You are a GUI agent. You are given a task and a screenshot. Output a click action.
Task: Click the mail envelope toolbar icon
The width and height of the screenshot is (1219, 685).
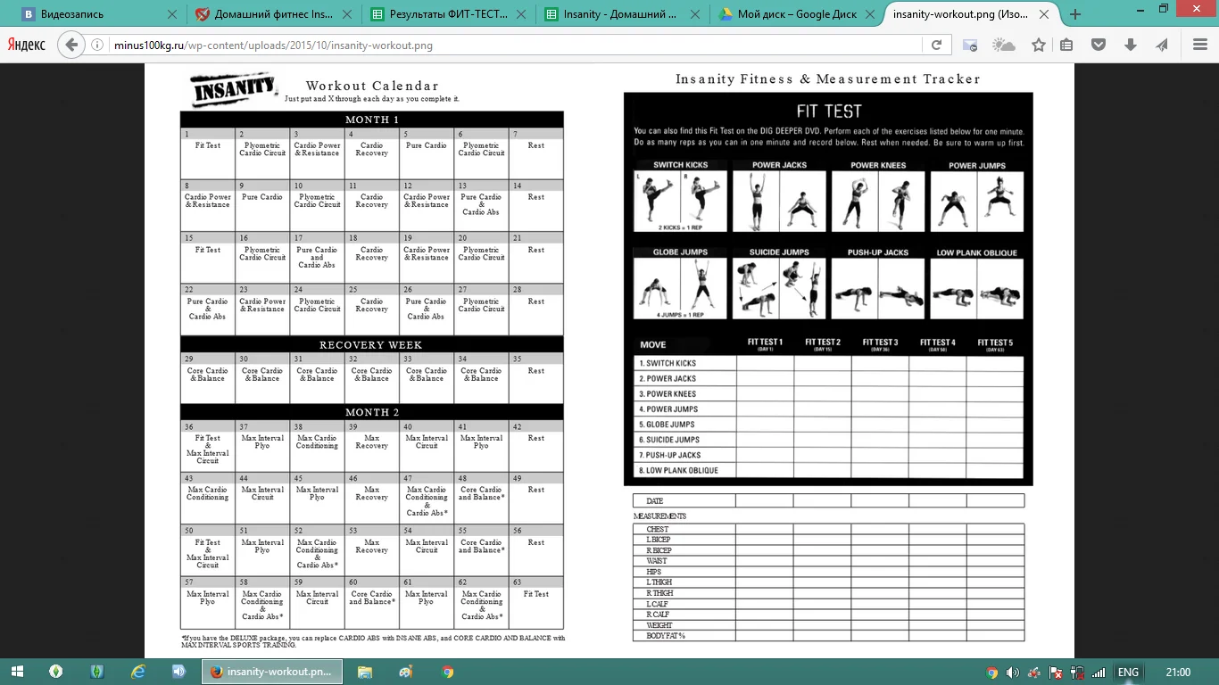click(x=970, y=45)
